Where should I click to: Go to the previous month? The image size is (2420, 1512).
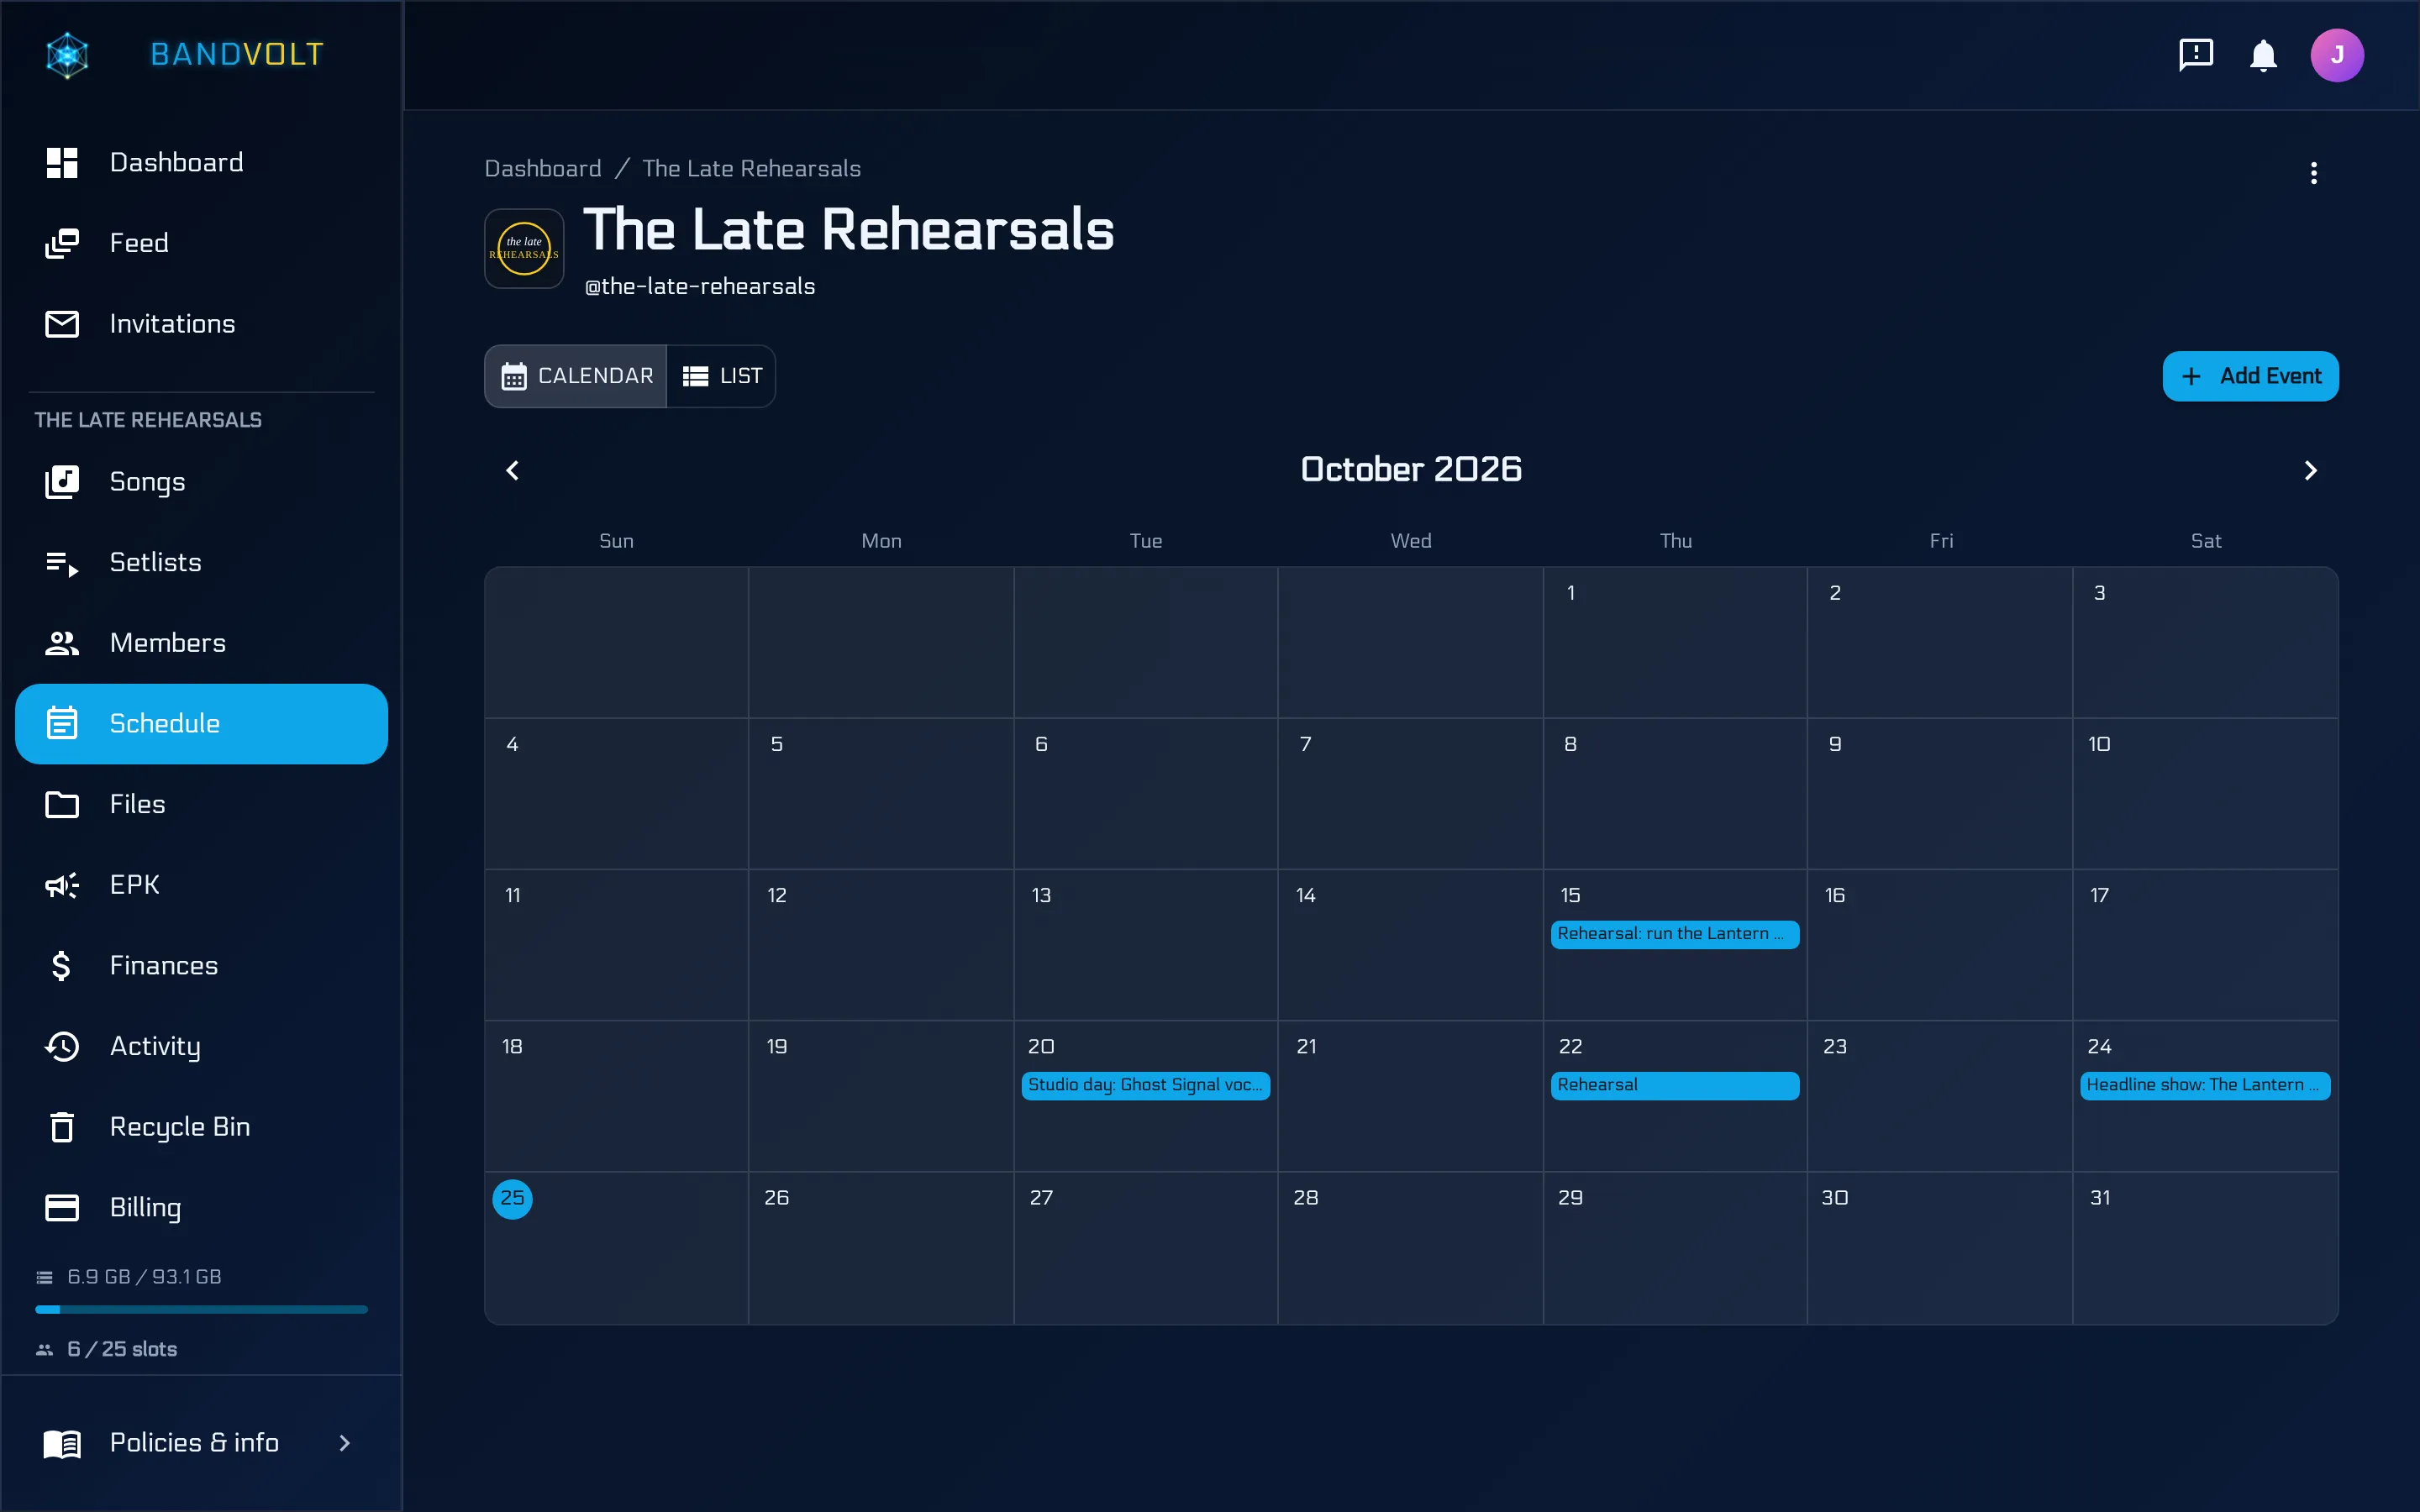[x=512, y=470]
